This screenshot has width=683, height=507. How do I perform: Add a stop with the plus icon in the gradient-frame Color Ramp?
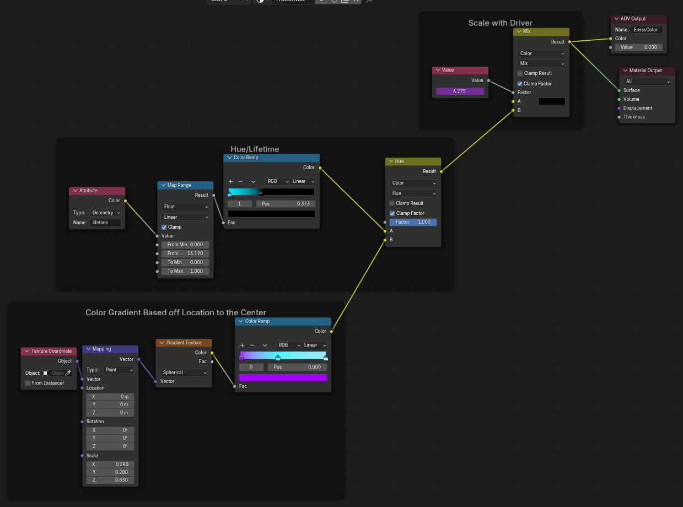tap(242, 345)
